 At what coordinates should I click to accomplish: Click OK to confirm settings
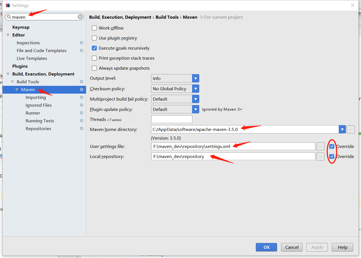point(266,247)
